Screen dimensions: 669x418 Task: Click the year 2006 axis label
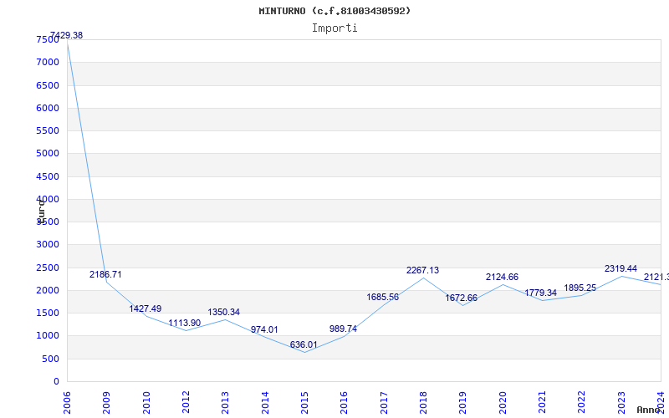tap(67, 403)
